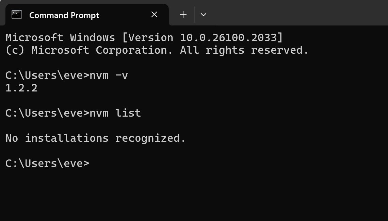Click the 'nvm list' command text

coord(115,113)
